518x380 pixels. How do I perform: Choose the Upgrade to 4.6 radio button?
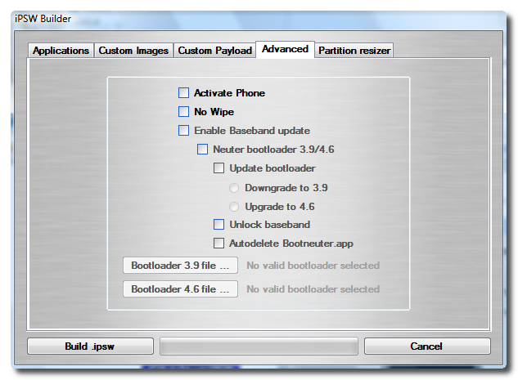click(234, 207)
